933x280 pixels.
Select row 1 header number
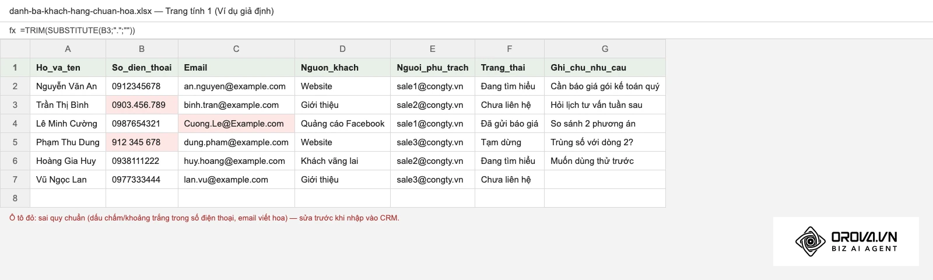pyautogui.click(x=15, y=68)
